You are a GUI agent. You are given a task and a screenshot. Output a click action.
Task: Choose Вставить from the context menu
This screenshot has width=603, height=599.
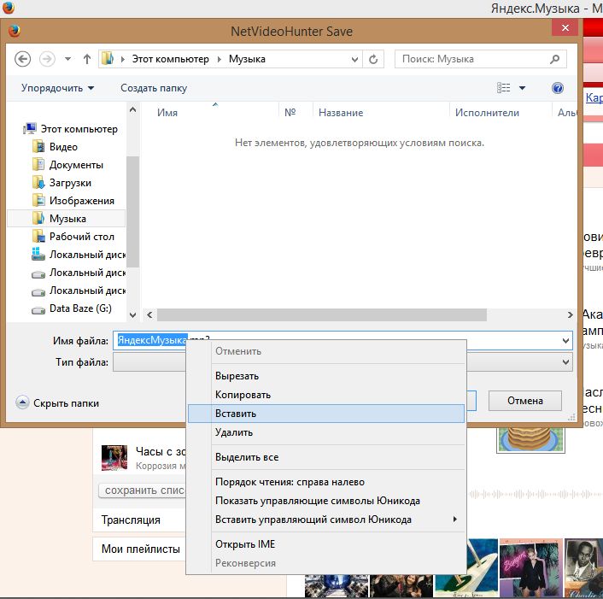[236, 414]
